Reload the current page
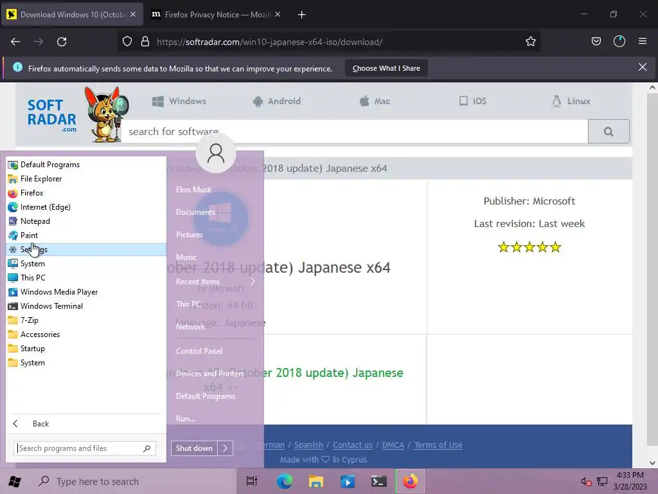Viewport: 658px width, 494px height. pyautogui.click(x=62, y=42)
